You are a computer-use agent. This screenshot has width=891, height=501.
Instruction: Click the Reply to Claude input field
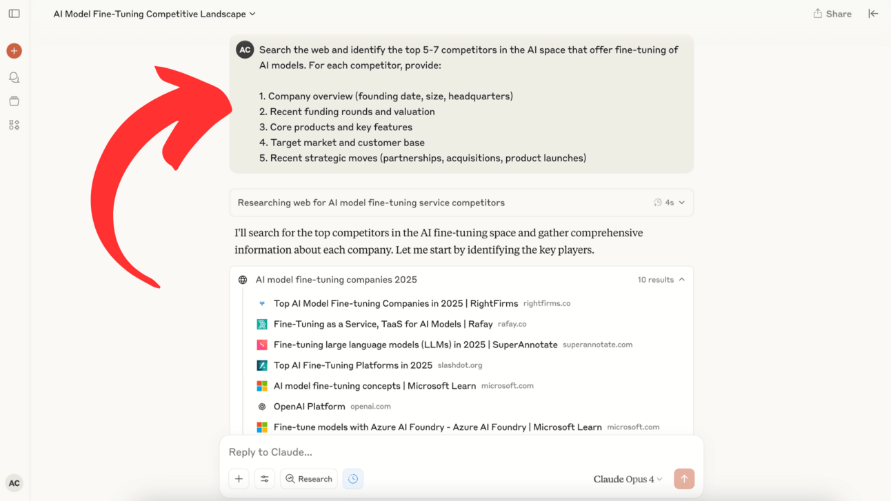coord(461,452)
